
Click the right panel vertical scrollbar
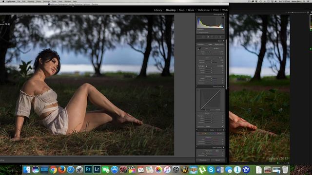pyautogui.click(x=226, y=64)
